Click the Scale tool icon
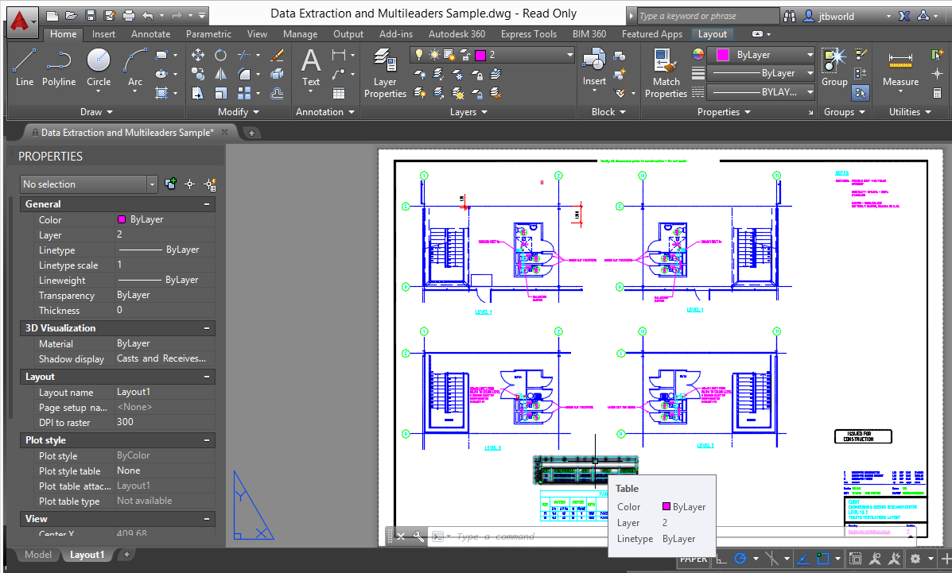 pos(220,93)
